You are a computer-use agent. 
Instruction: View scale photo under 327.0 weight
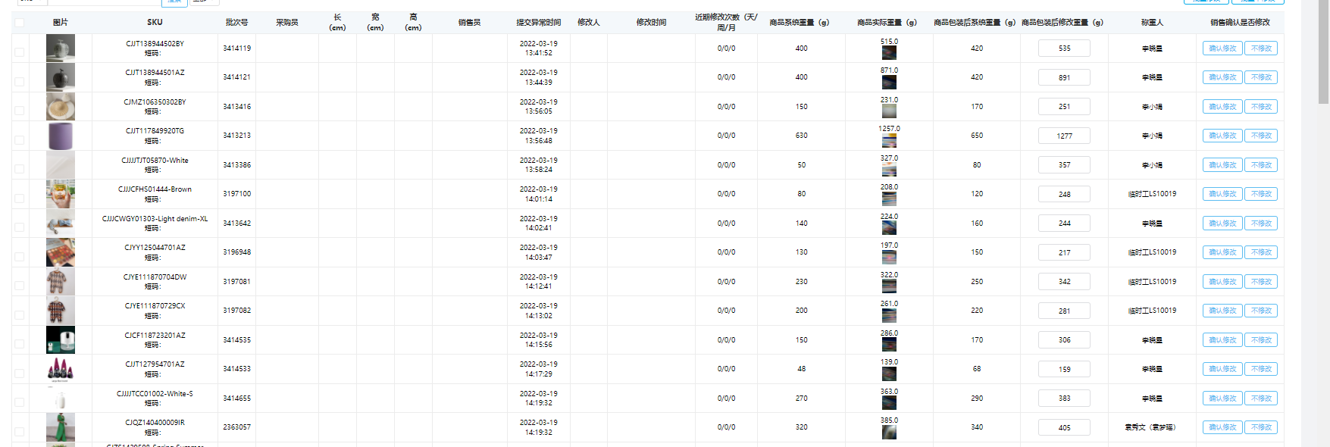(x=889, y=170)
